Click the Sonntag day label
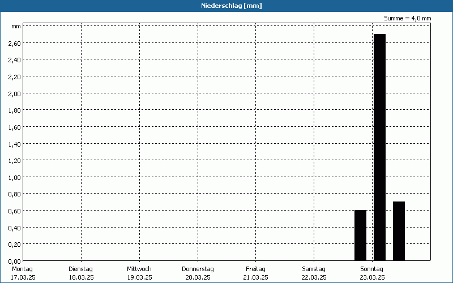Viewport: 453px width, 283px height. [x=372, y=269]
